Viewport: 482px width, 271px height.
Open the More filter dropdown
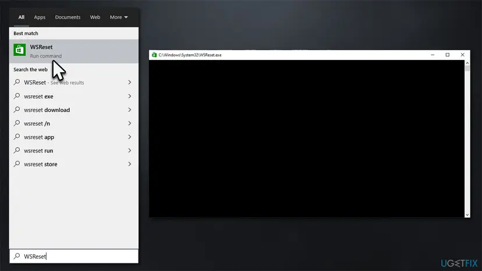click(119, 17)
